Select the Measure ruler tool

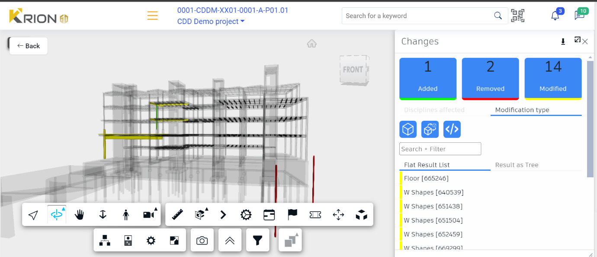point(178,215)
